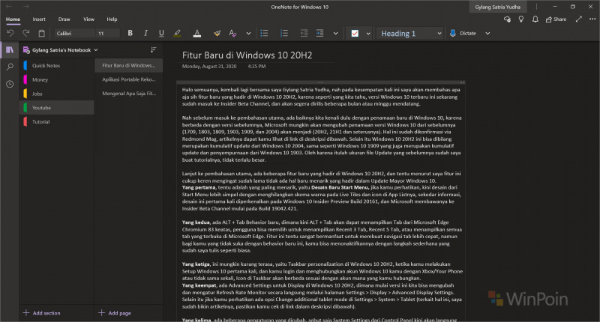This screenshot has width=600, height=322.
Task: Toggle the To Do tag checkbox
Action: [355, 33]
